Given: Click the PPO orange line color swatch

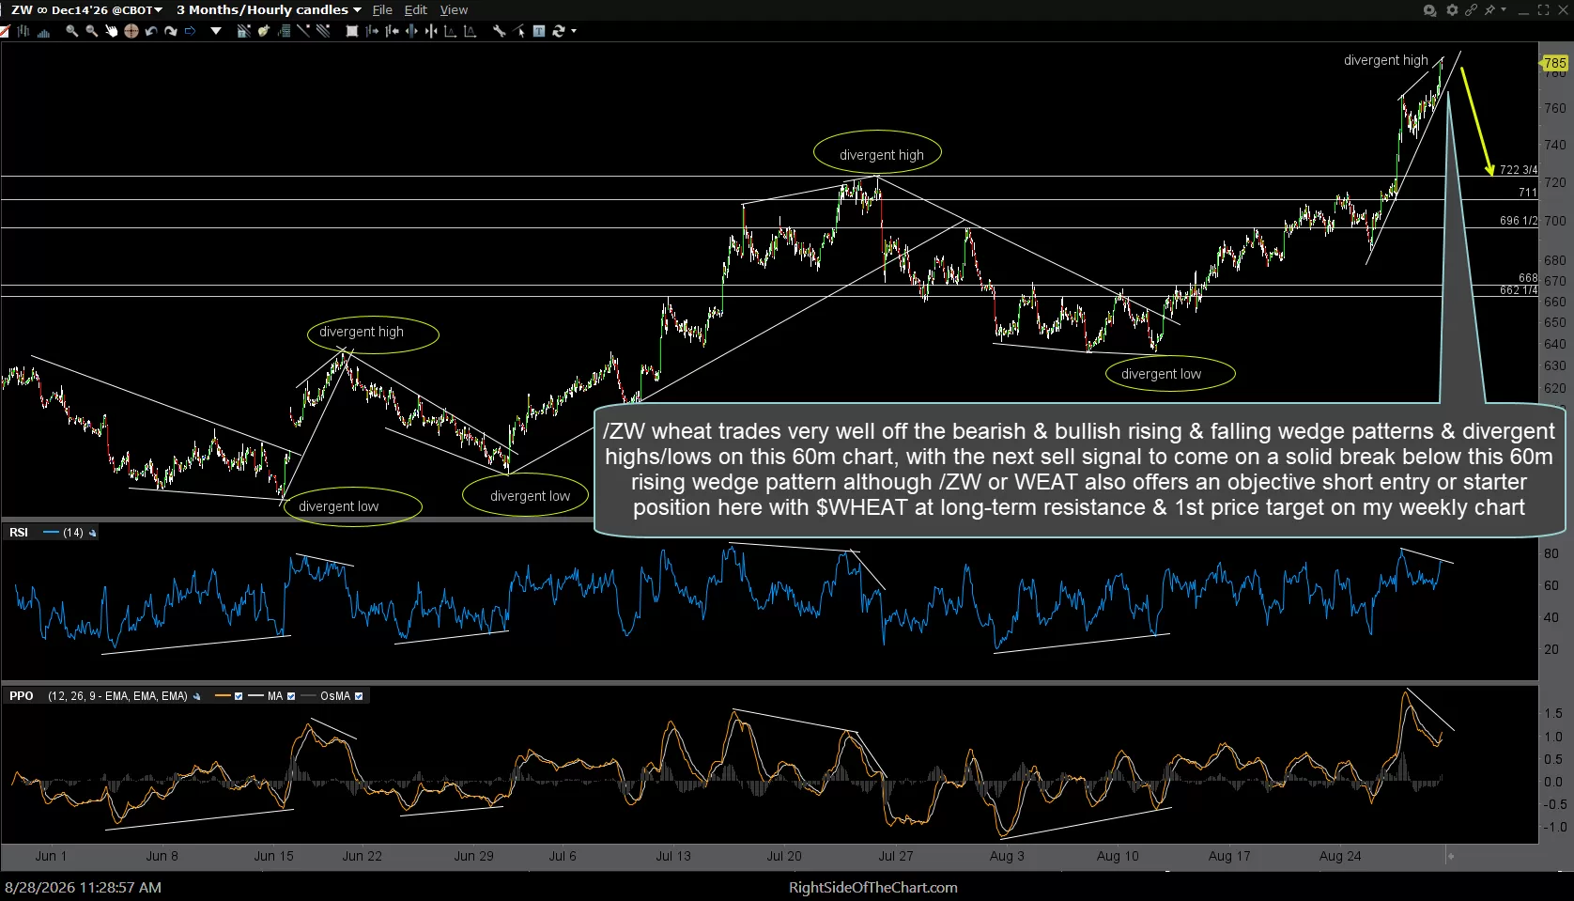Looking at the screenshot, I should pos(224,696).
